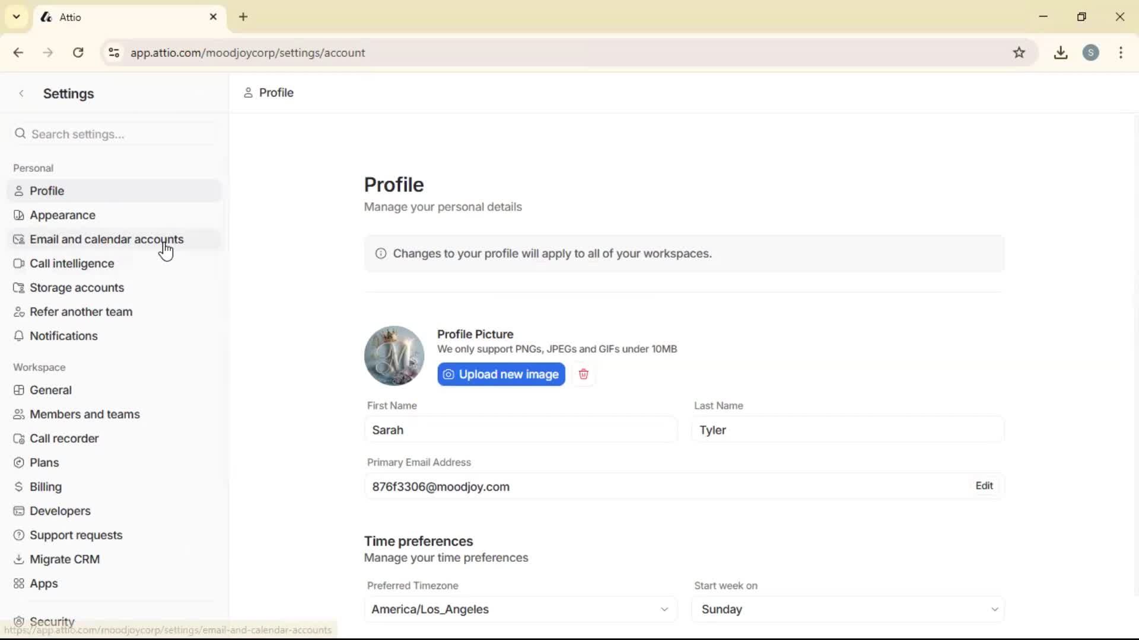Click the Plans icon in sidebar
The width and height of the screenshot is (1139, 640).
tap(19, 463)
